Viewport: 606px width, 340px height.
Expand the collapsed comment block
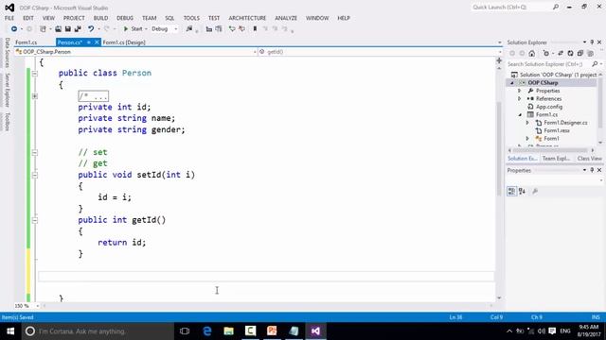(35, 96)
